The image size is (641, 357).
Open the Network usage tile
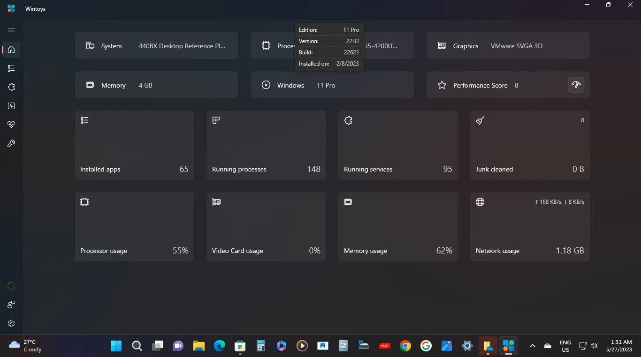(x=530, y=227)
